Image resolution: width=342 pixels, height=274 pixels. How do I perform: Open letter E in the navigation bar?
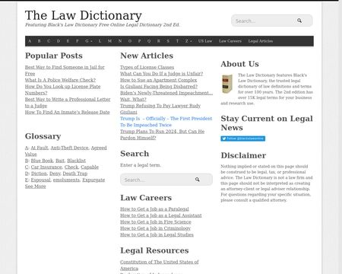[x=68, y=41]
